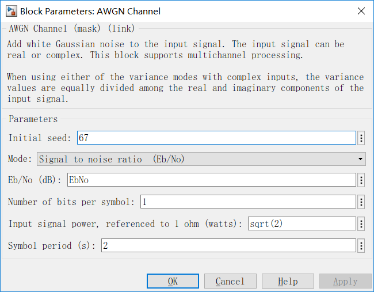
Task: Open options menu beside bits per symbol field
Action: 361,202
